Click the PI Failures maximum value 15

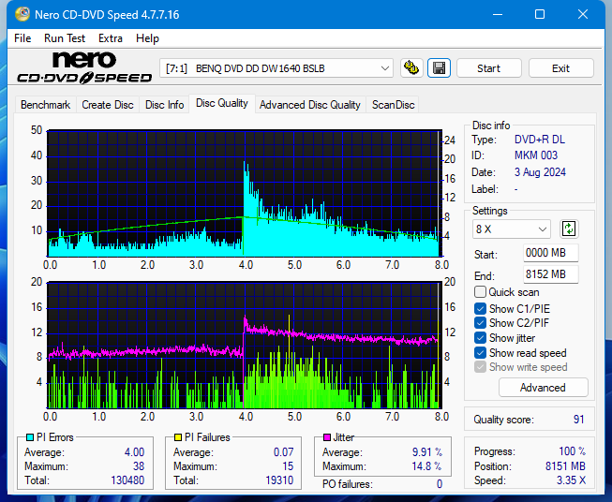288,466
